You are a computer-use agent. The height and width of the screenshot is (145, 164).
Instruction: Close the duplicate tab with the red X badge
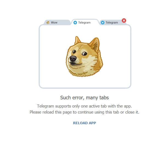pyautogui.click(x=124, y=21)
